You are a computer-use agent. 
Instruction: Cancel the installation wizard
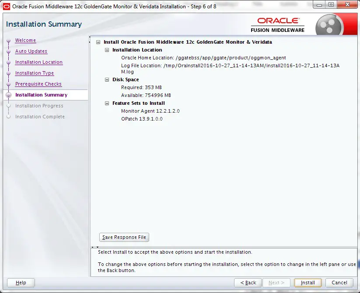339,283
